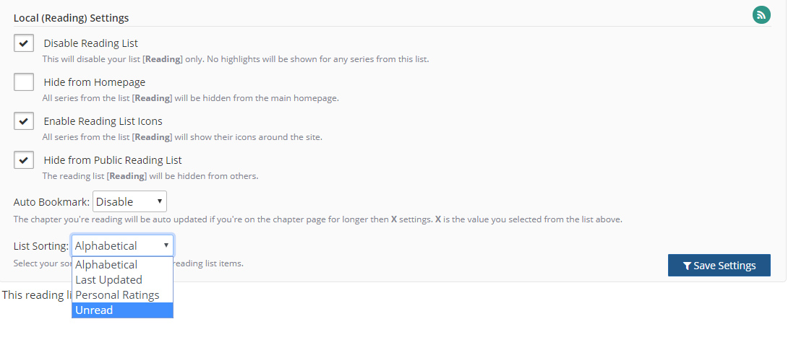Click the "List Sorting:" field label
This screenshot has height=345, width=796.
40,246
